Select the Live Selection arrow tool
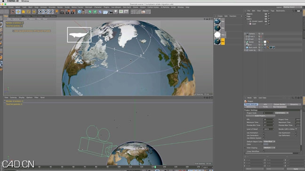305x171 pixels. (13, 12)
